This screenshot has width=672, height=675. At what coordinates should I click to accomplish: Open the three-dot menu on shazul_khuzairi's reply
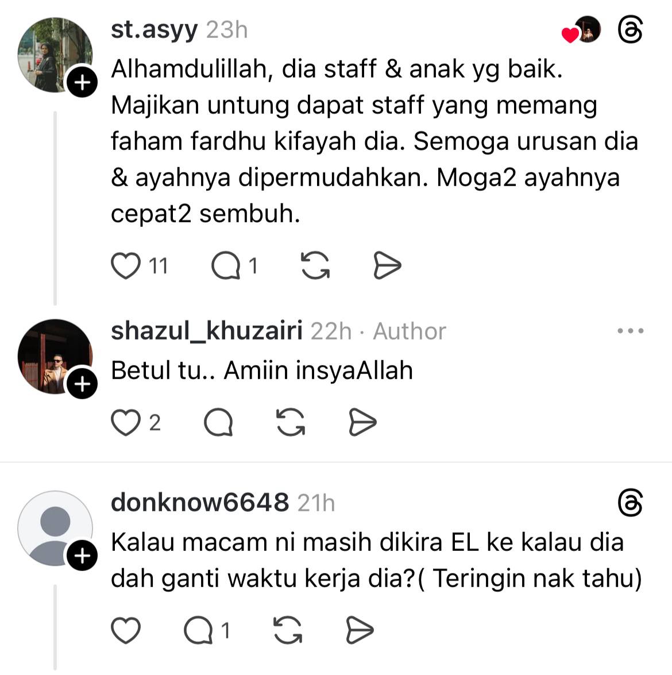coord(630,331)
